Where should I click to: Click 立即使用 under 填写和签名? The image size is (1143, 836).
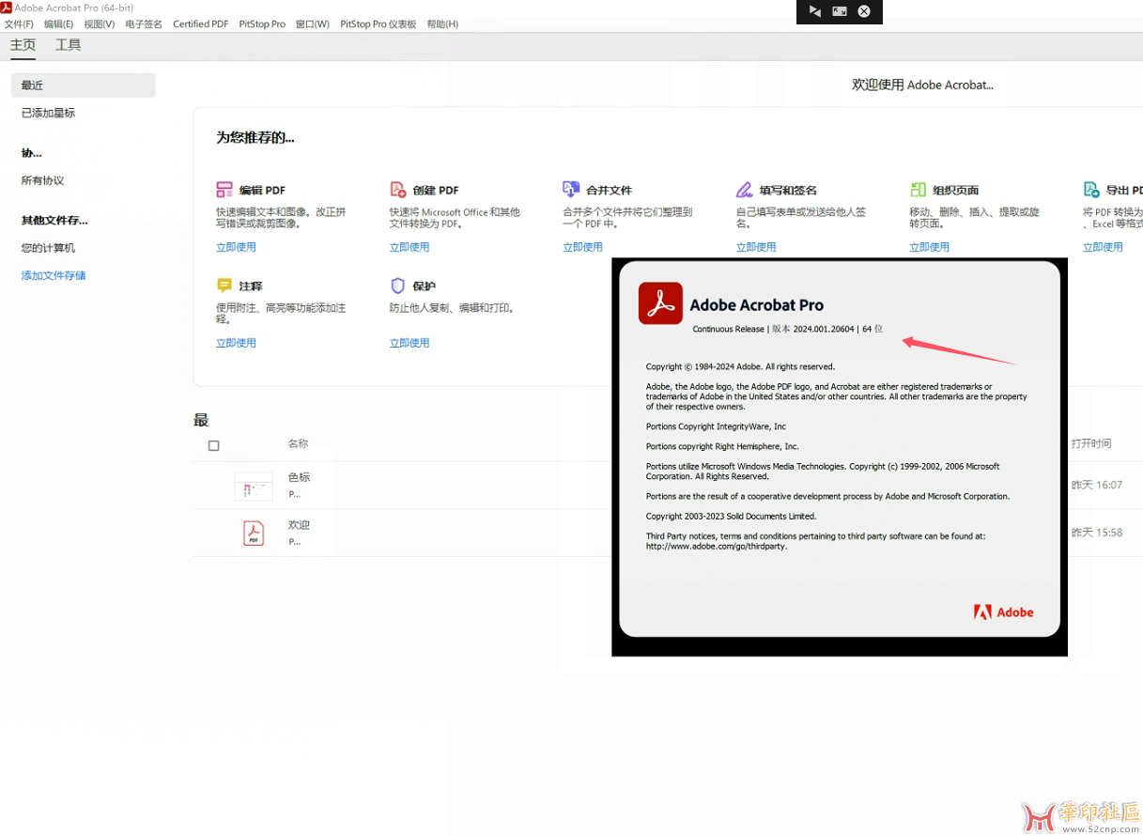(756, 247)
